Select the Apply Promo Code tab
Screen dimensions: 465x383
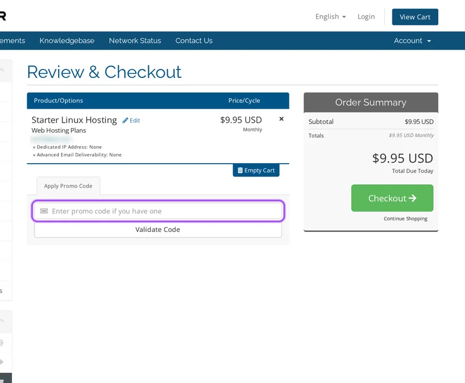click(x=68, y=186)
